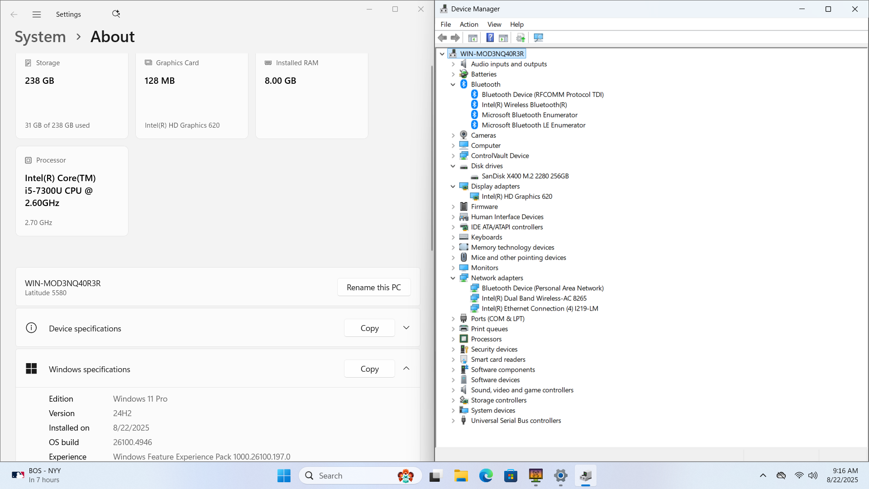Expand the Cameras category
The height and width of the screenshot is (489, 869).
click(x=453, y=135)
